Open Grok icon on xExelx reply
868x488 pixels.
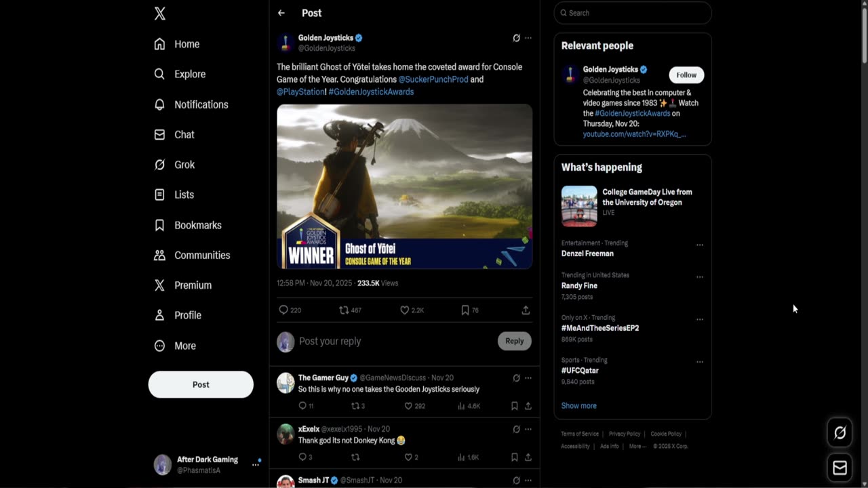coord(516,429)
